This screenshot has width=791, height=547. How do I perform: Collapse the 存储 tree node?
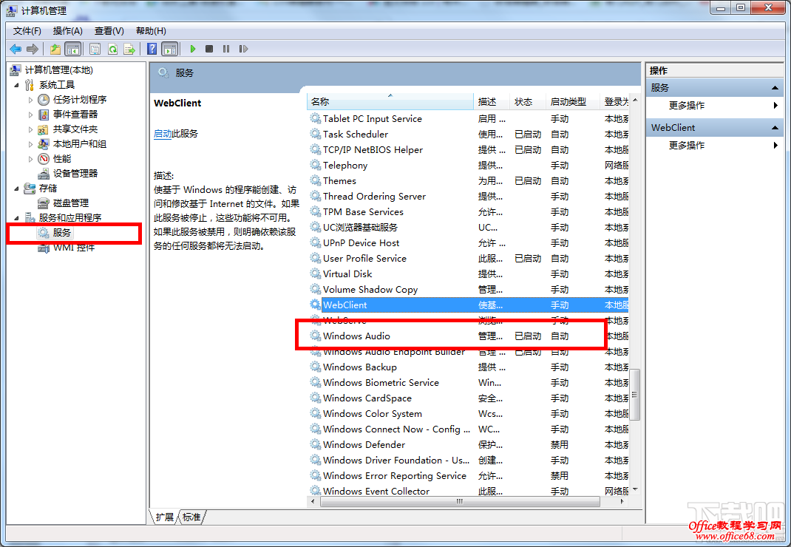click(17, 188)
